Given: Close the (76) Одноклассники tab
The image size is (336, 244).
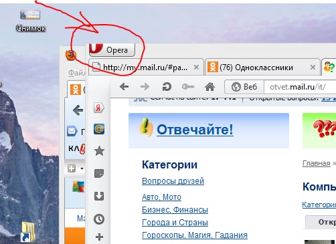Looking at the screenshot, I should [313, 67].
